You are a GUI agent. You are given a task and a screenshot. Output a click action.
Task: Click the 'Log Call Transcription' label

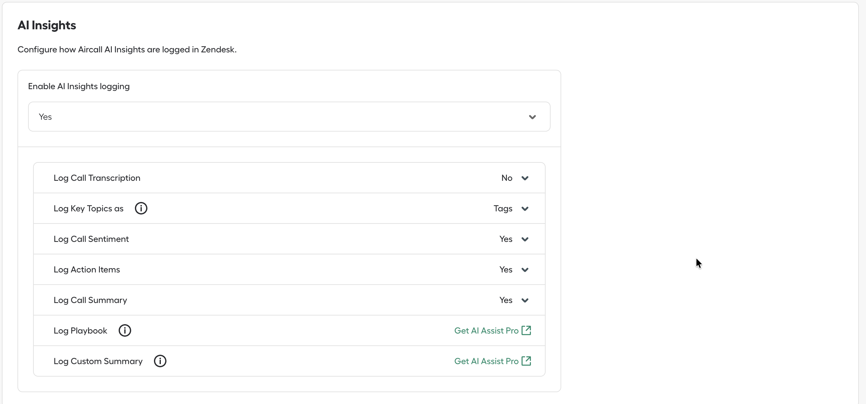[97, 178]
